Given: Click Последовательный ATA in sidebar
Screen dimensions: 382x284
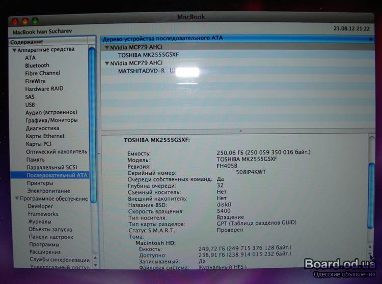Looking at the screenshot, I should tap(57, 175).
